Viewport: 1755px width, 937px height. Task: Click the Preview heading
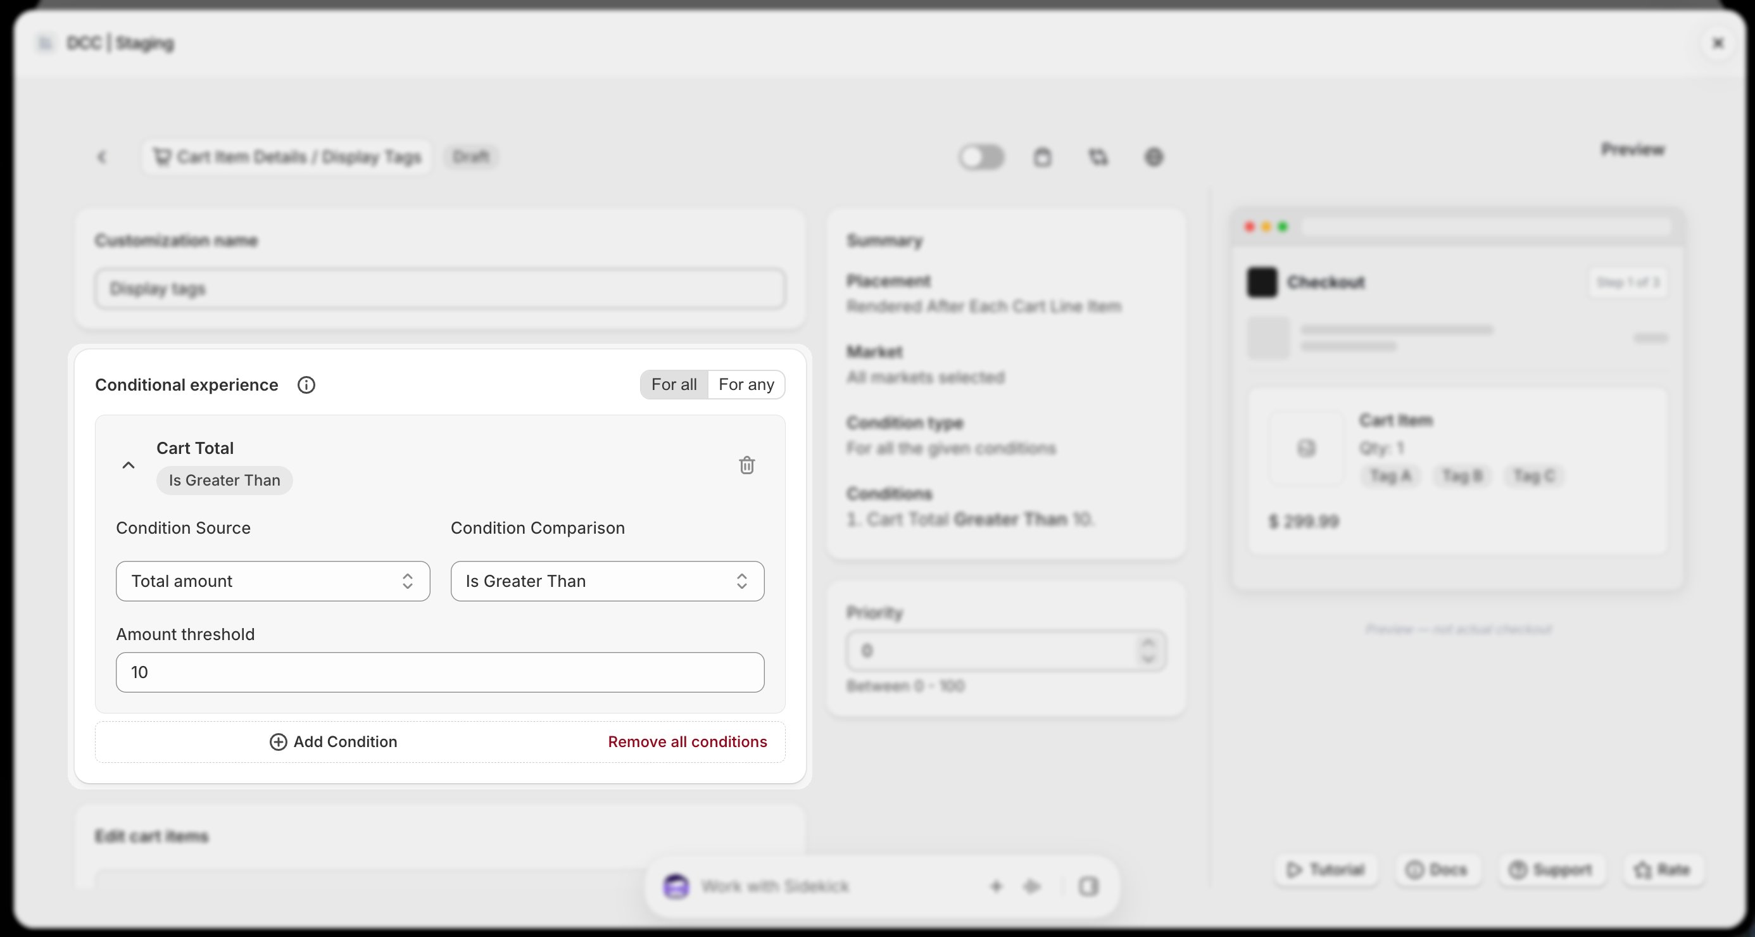1633,149
